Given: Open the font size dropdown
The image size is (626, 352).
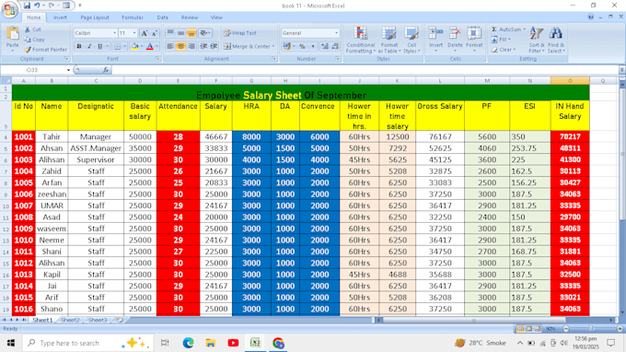Looking at the screenshot, I should tap(134, 33).
